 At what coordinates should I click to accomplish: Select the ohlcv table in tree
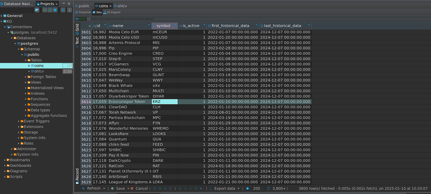coord(39,71)
